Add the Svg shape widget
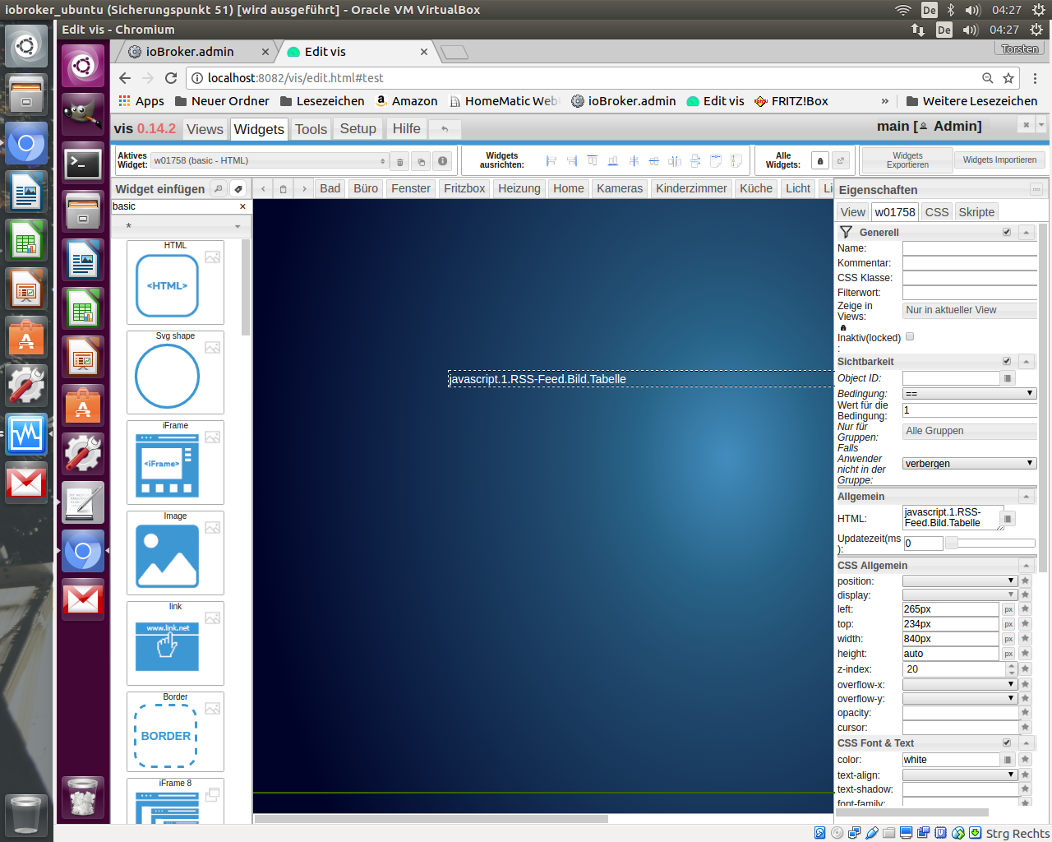The height and width of the screenshot is (842, 1052). (175, 372)
